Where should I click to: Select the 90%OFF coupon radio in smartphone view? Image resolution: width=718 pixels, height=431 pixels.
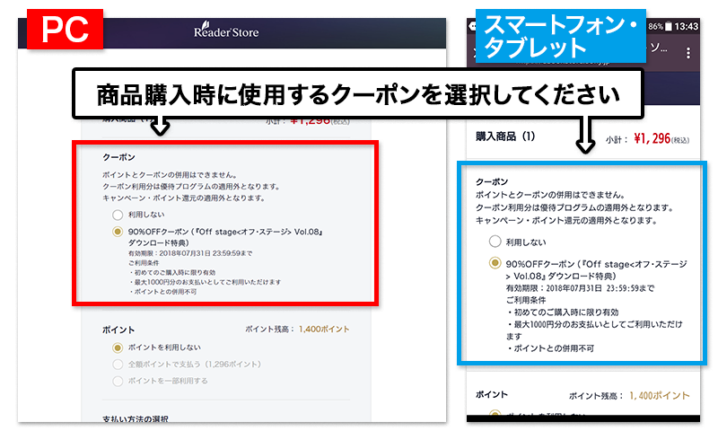(495, 263)
